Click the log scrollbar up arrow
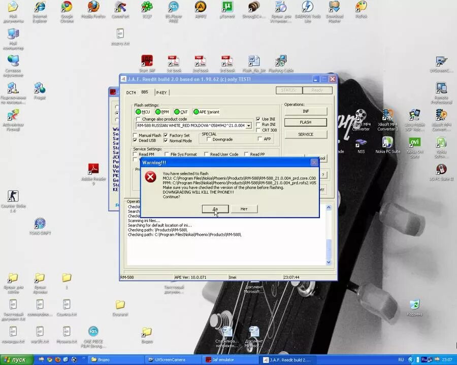This screenshot has height=365, width=457. (x=329, y=207)
